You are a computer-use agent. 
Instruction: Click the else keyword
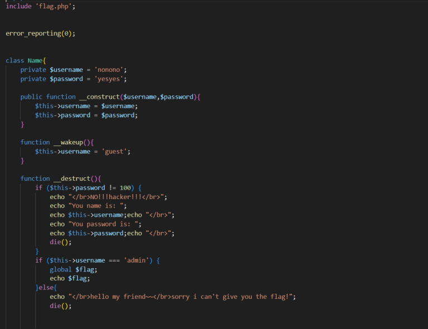[x=47, y=288]
